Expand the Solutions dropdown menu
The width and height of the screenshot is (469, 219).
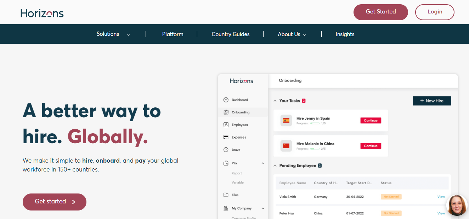pyautogui.click(x=113, y=34)
